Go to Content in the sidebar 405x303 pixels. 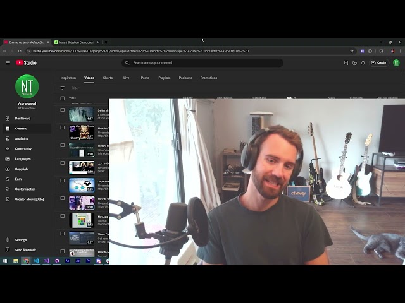tap(21, 129)
